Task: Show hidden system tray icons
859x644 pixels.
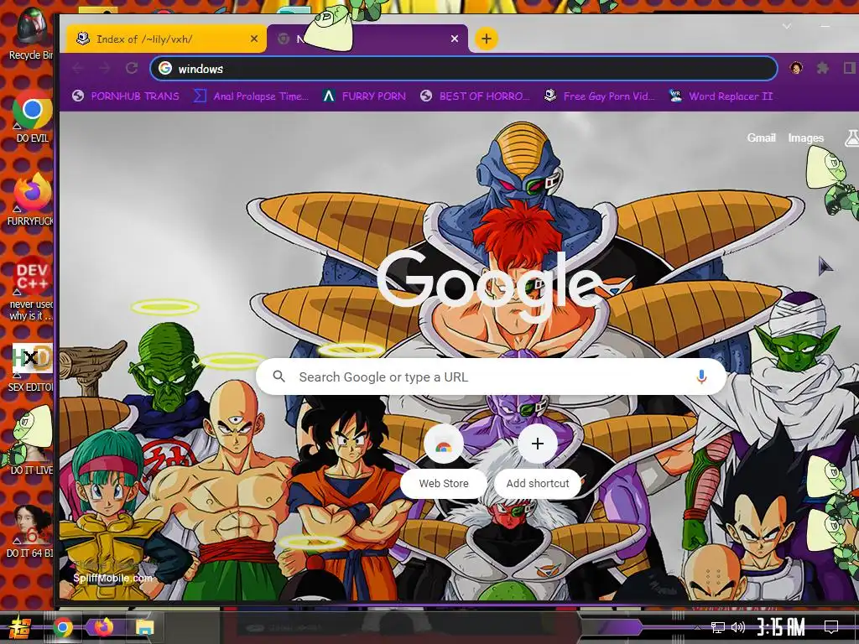Action: point(697,627)
